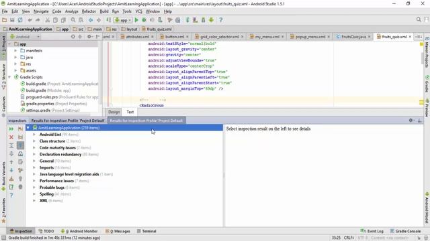
Task: Navigate back using the left arrow icon
Action: pos(91,20)
